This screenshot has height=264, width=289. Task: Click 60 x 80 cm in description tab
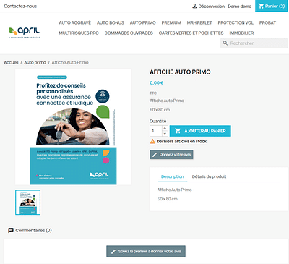pos(168,199)
